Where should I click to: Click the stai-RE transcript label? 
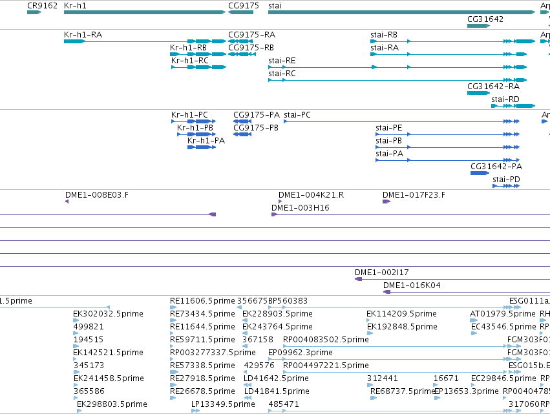[x=282, y=61]
